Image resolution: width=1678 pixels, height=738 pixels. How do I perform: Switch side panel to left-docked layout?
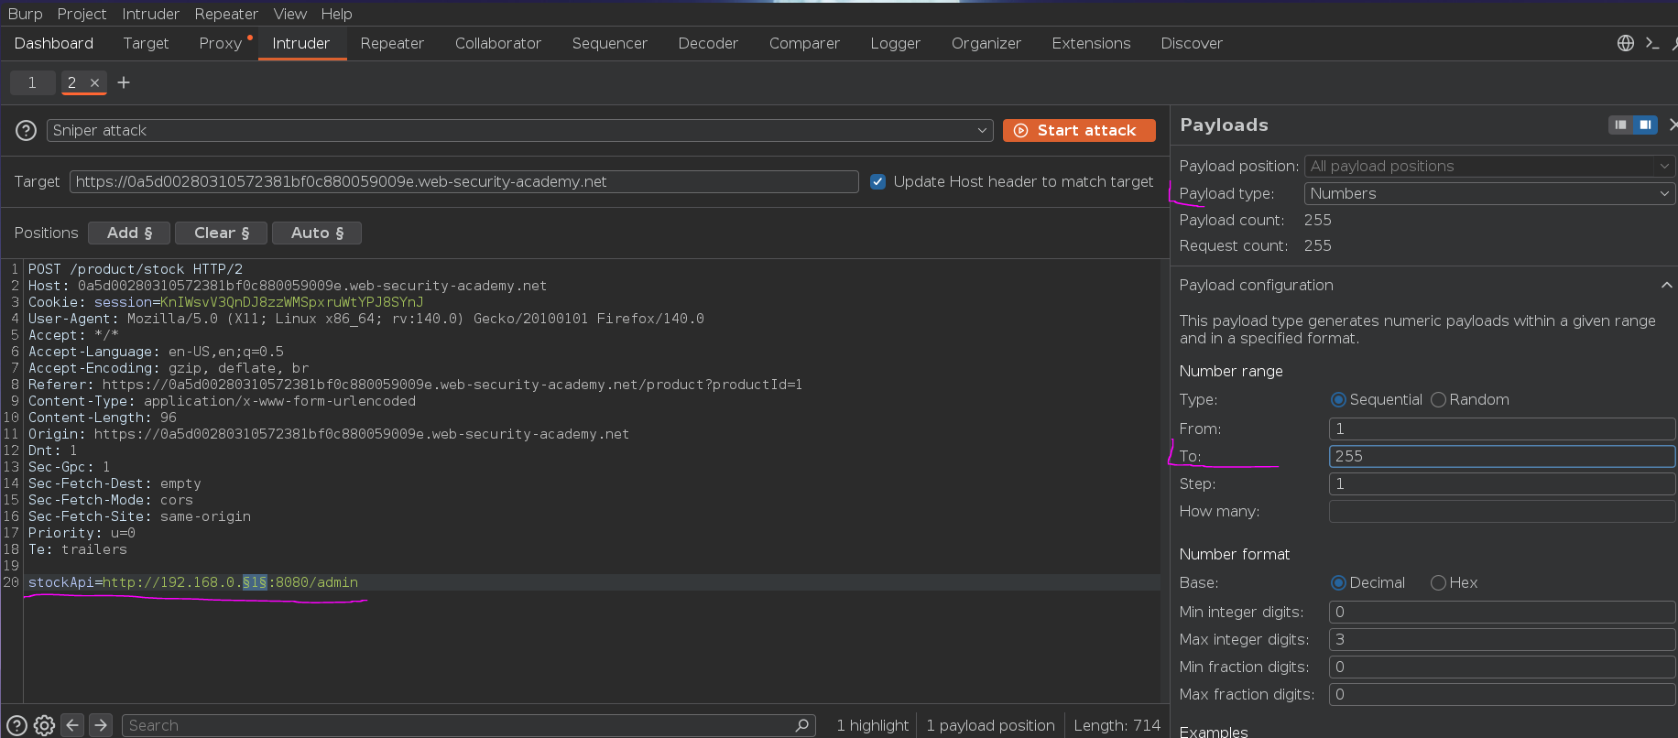[x=1620, y=125]
